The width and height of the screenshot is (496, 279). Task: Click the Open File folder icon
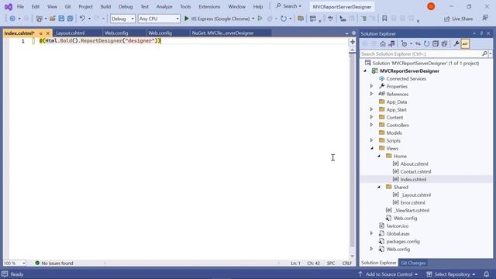53,19
